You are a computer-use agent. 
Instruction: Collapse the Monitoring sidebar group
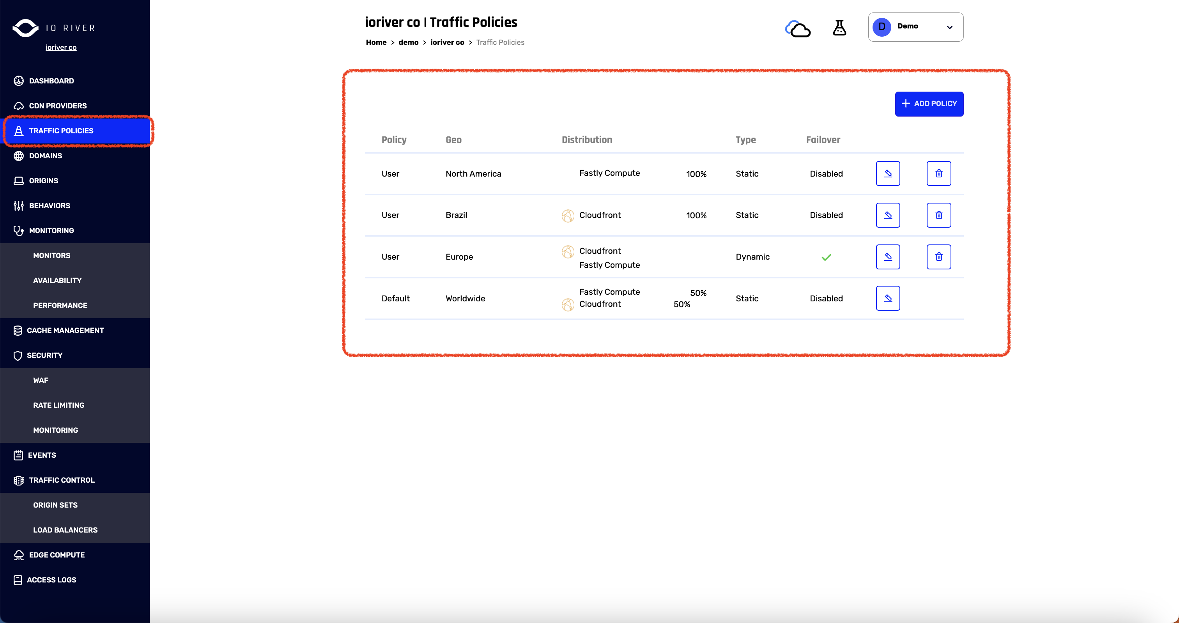click(x=51, y=231)
